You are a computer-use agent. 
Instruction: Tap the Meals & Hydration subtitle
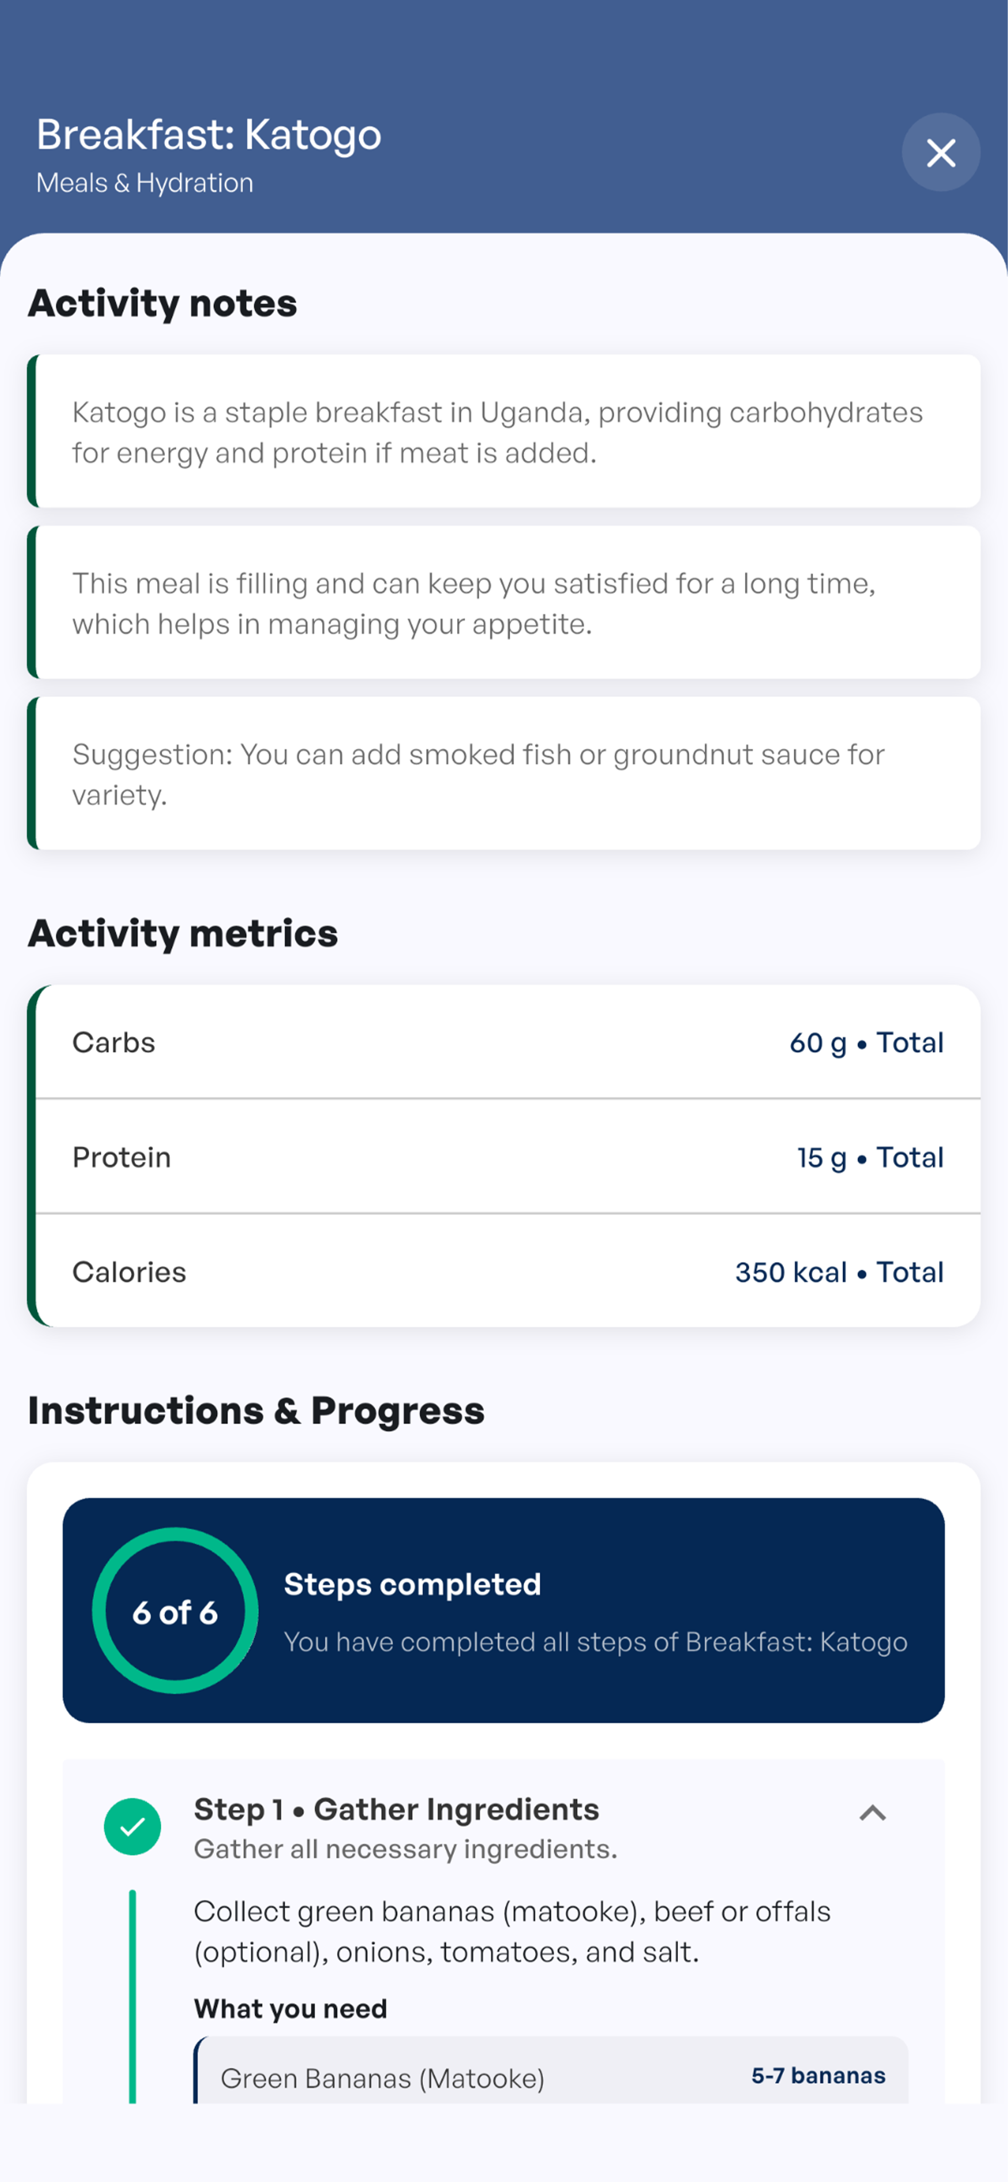point(145,183)
